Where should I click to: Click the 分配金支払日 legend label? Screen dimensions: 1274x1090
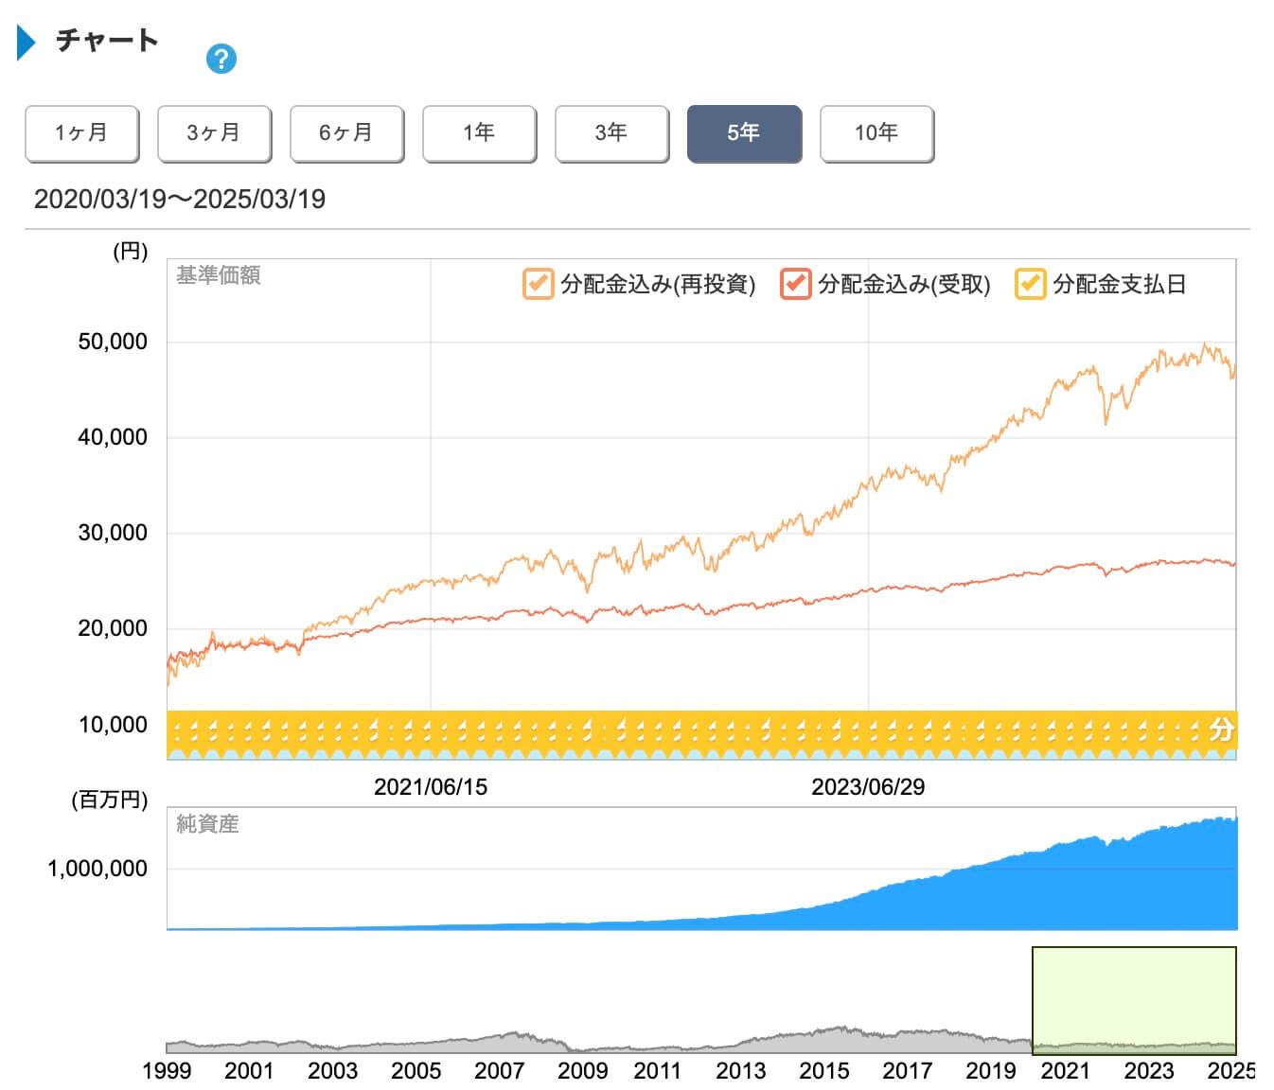click(x=1119, y=284)
